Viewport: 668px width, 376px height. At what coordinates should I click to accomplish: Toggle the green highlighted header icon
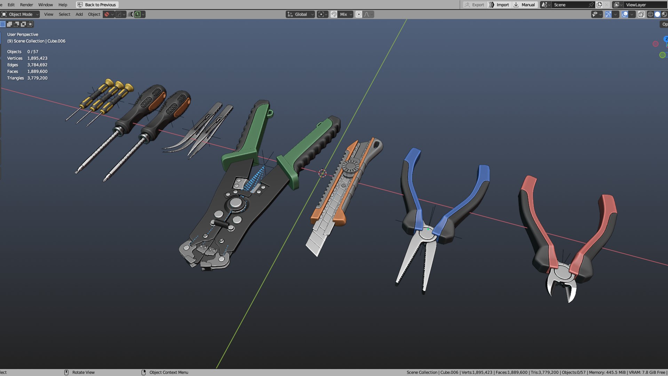[138, 14]
